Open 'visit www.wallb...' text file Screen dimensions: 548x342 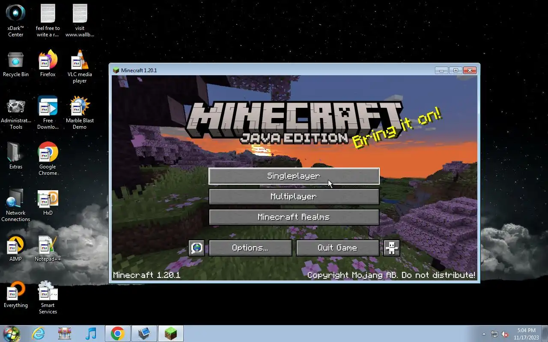(80, 20)
